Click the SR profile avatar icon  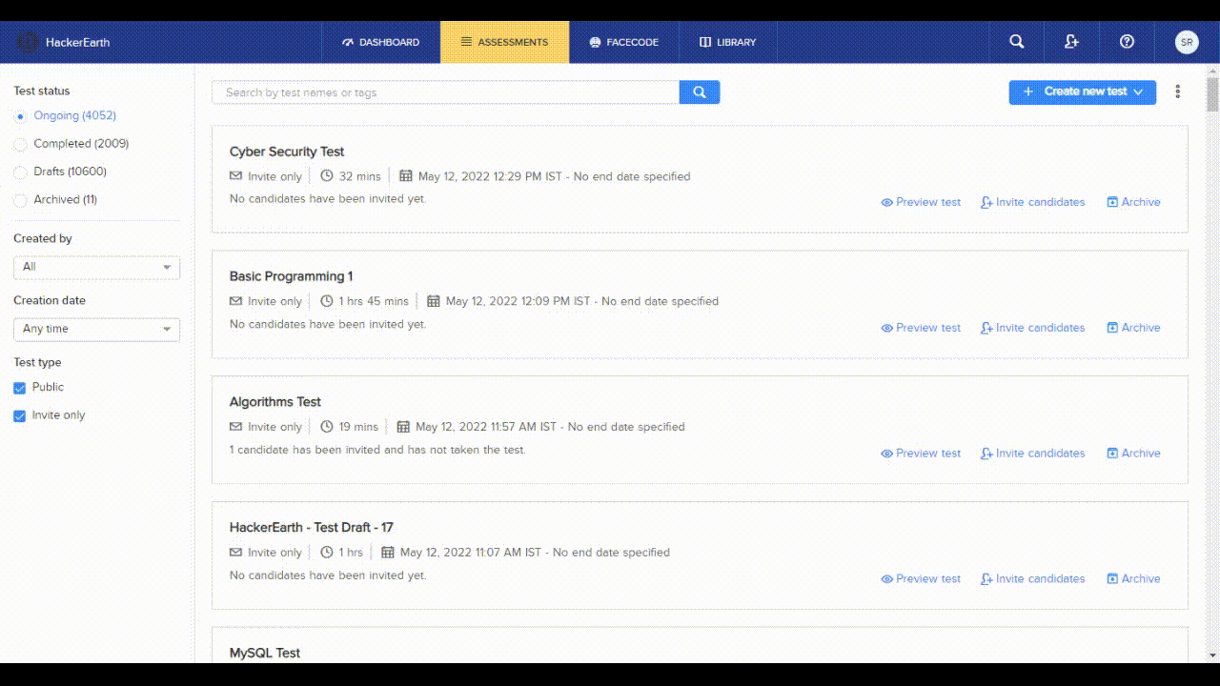point(1186,42)
